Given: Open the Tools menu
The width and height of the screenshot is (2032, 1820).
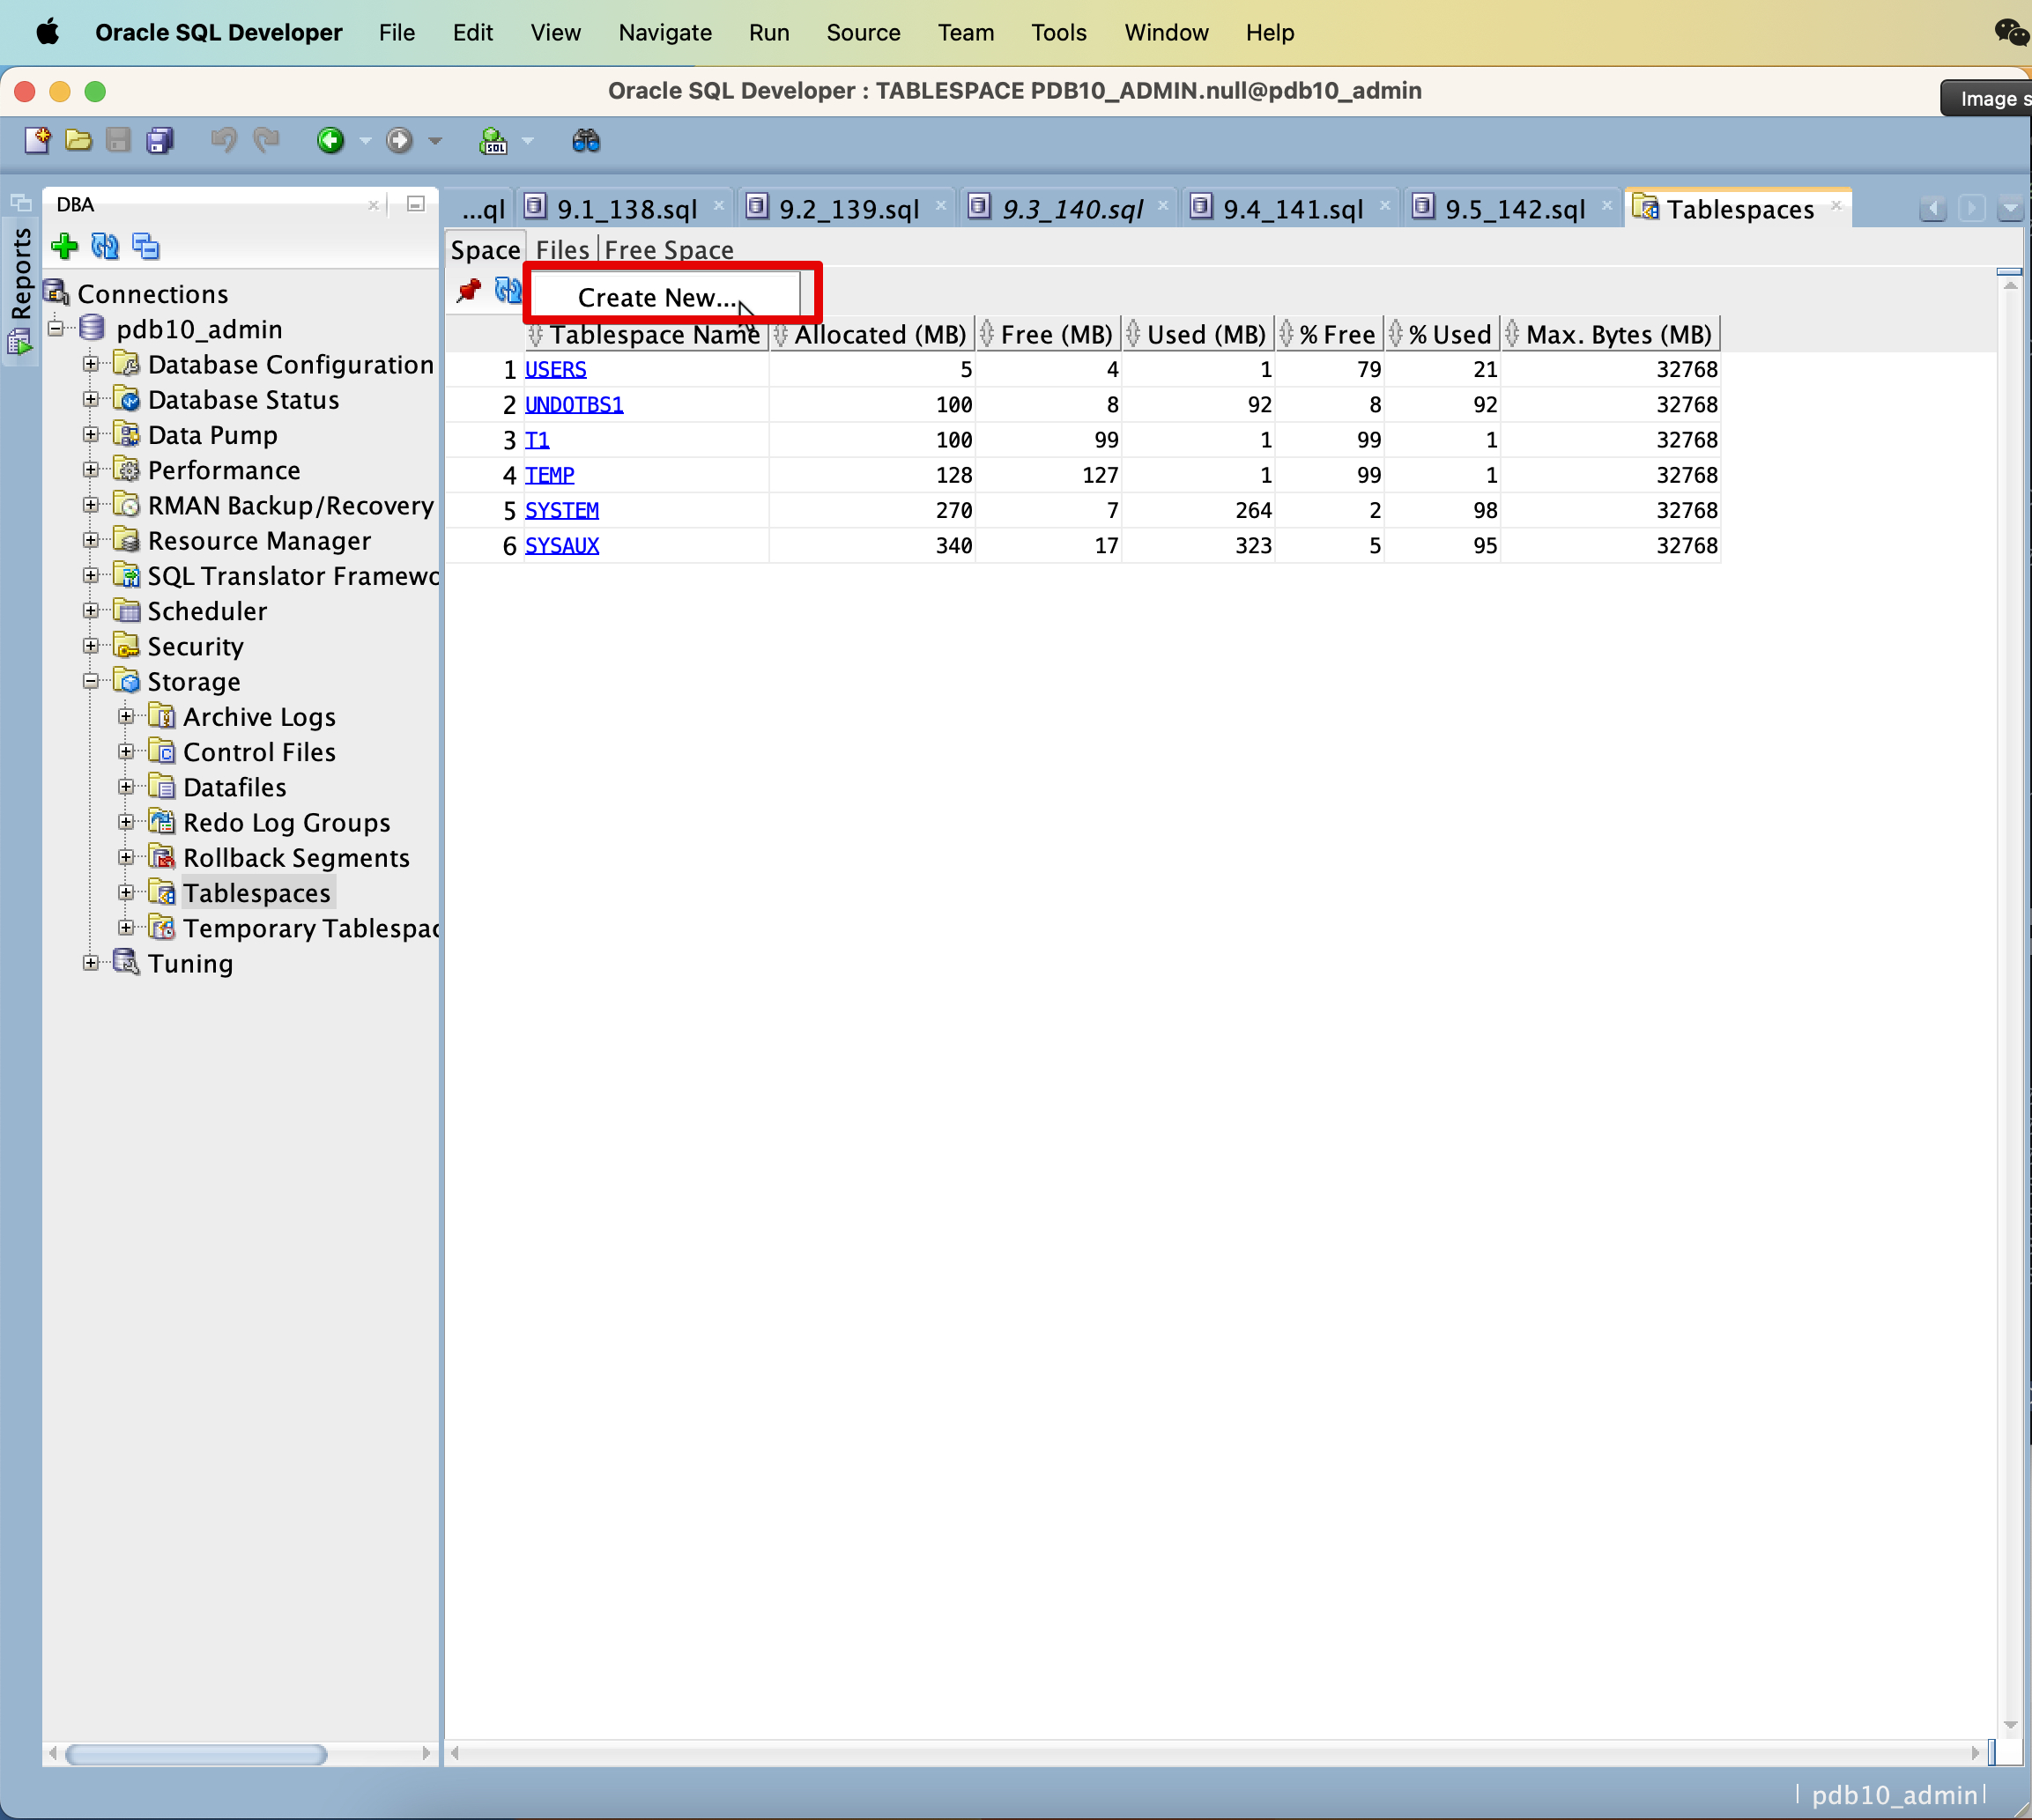Looking at the screenshot, I should pyautogui.click(x=1057, y=33).
